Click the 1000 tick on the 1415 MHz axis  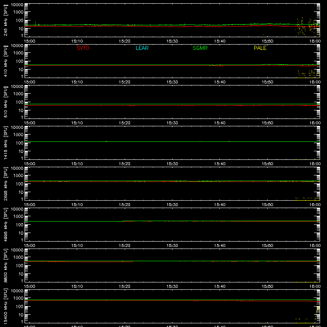coord(18,134)
